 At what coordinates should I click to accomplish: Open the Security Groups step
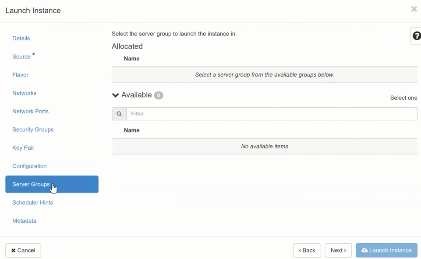[x=33, y=129]
